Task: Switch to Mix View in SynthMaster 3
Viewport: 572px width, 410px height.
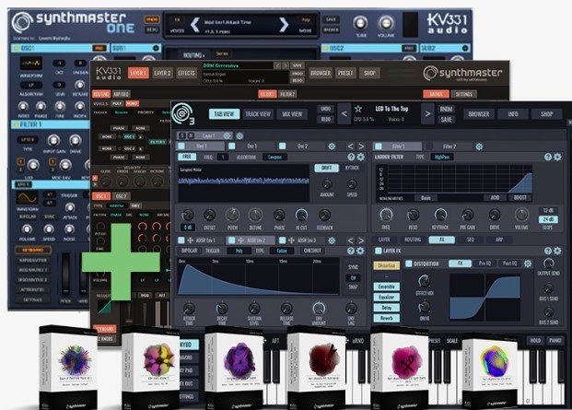Action: (292, 114)
